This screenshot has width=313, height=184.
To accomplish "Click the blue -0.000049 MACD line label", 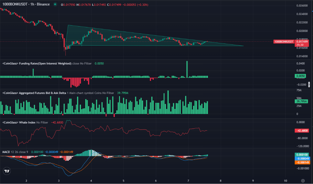I will click(x=301, y=158).
